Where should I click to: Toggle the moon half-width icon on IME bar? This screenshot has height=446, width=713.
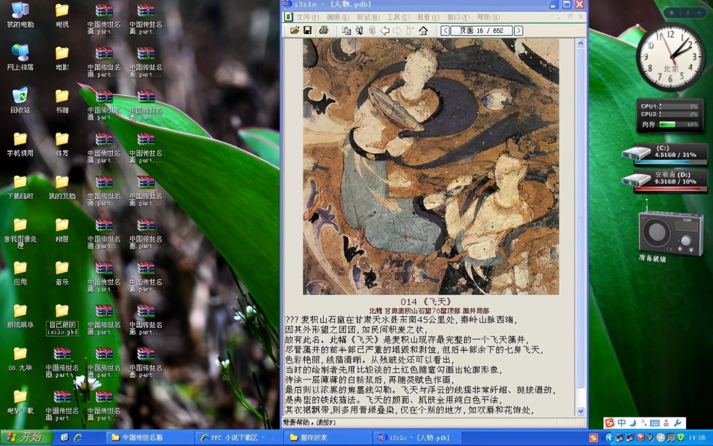[633, 423]
